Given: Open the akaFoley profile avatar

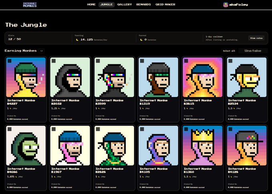Looking at the screenshot, I should tap(225, 5).
